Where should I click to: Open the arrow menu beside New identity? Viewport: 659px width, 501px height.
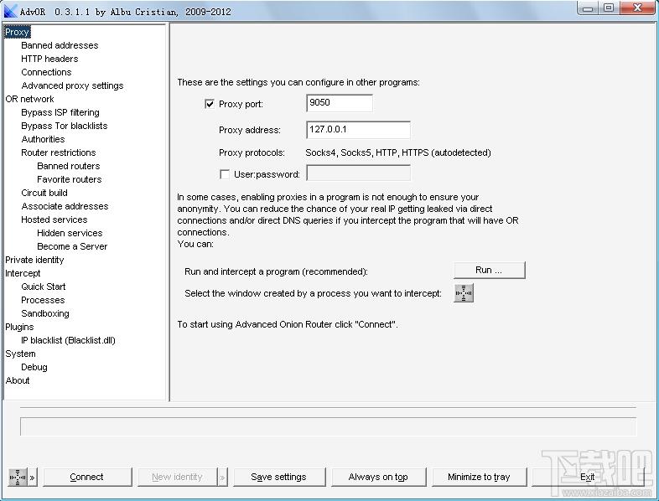tap(222, 478)
